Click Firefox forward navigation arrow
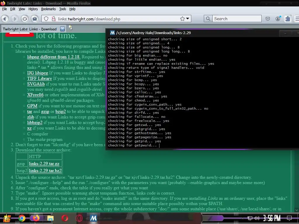Screen dimensions: 299x224 point(15,19)
